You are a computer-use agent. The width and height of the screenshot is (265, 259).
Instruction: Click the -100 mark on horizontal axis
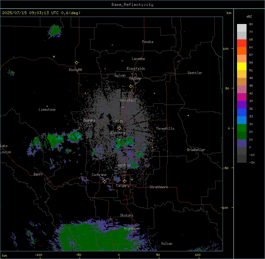38,255
